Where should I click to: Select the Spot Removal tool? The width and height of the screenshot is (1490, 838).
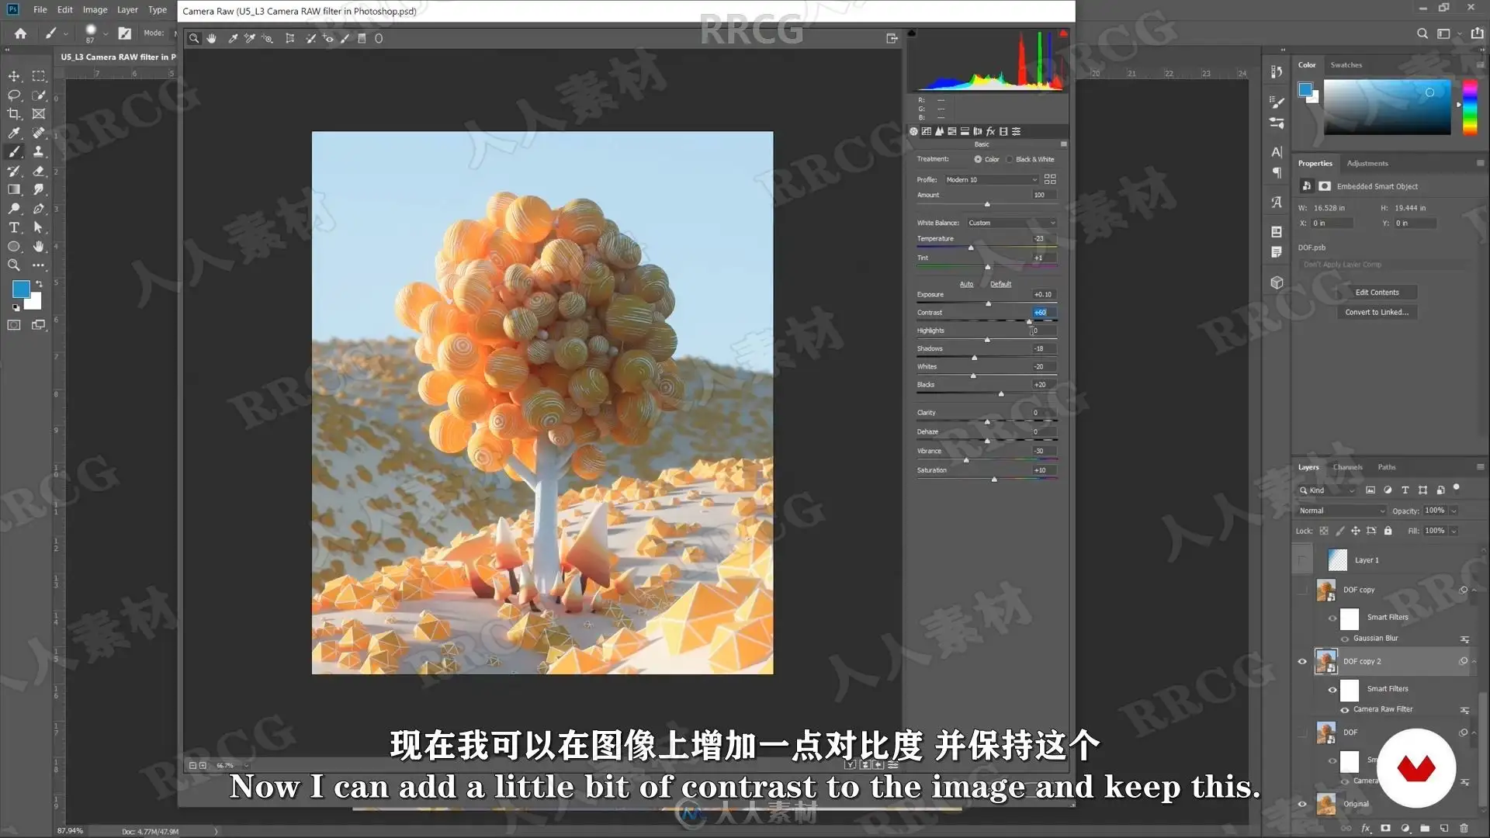click(x=310, y=38)
